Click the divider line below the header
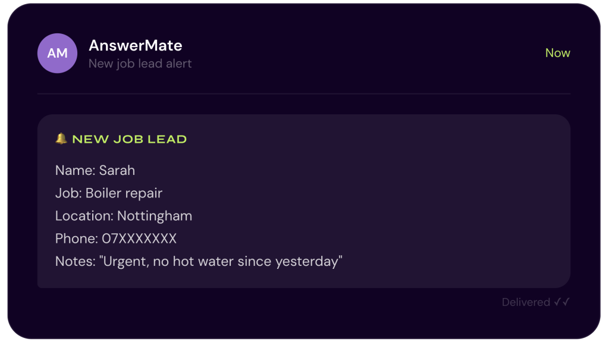This screenshot has width=609, height=348. click(x=303, y=94)
